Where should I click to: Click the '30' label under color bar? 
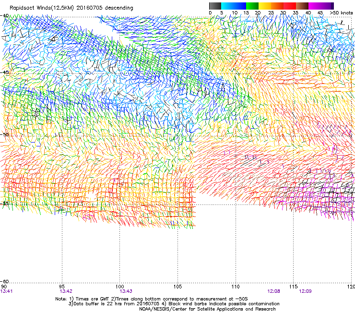click(x=283, y=13)
